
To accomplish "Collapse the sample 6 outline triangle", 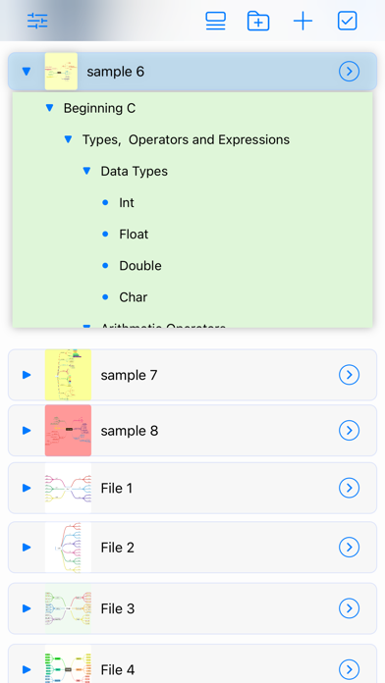I will click(27, 72).
